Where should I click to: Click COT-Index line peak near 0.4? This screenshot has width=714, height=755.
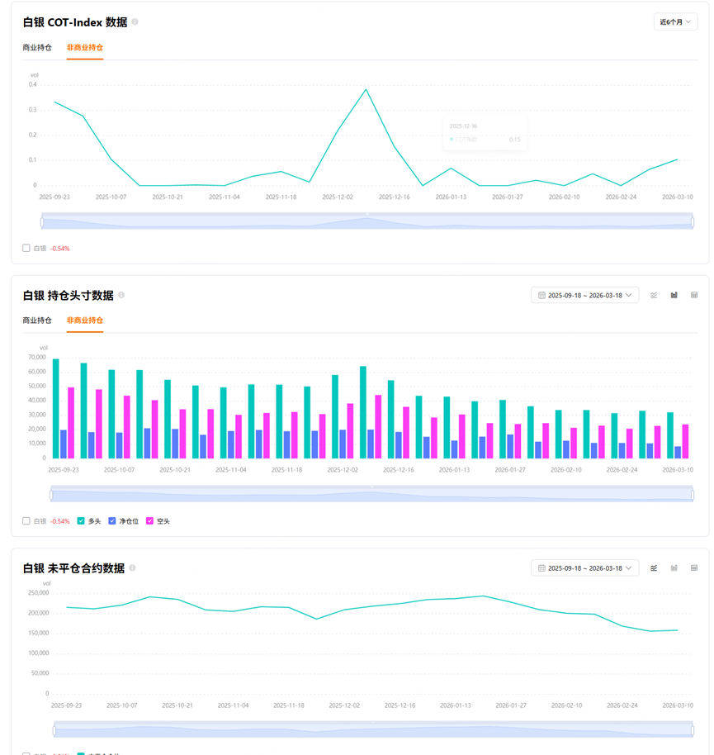coord(366,89)
